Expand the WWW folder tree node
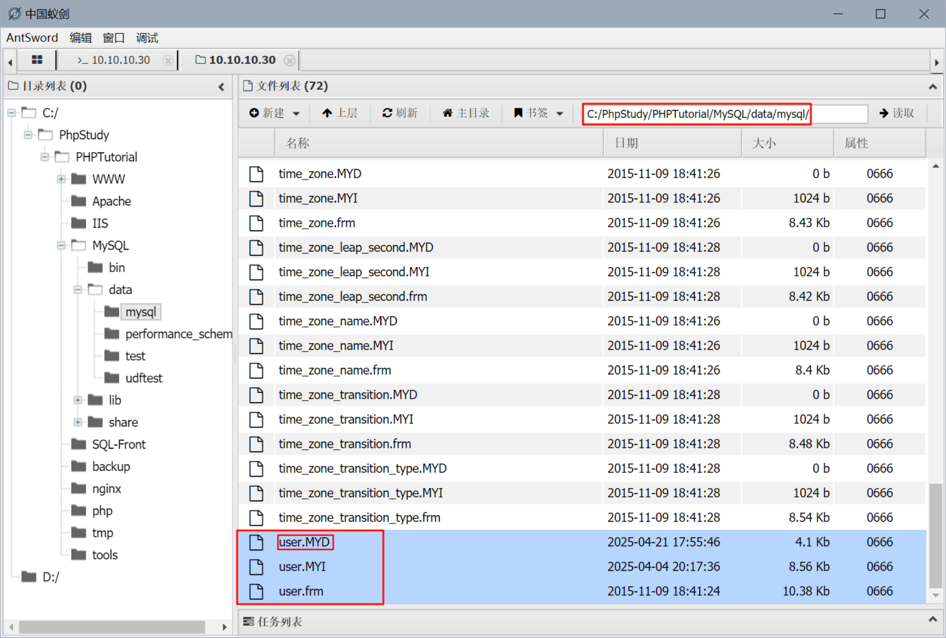The height and width of the screenshot is (638, 946). click(x=61, y=179)
